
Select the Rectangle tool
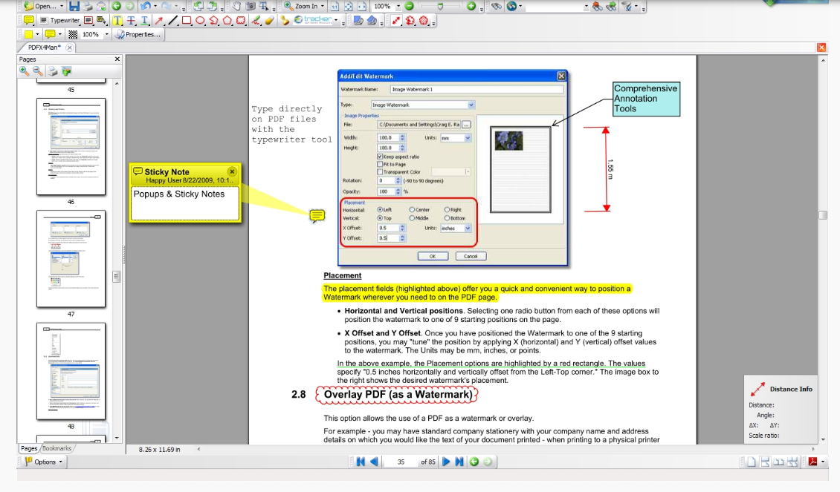coord(187,20)
